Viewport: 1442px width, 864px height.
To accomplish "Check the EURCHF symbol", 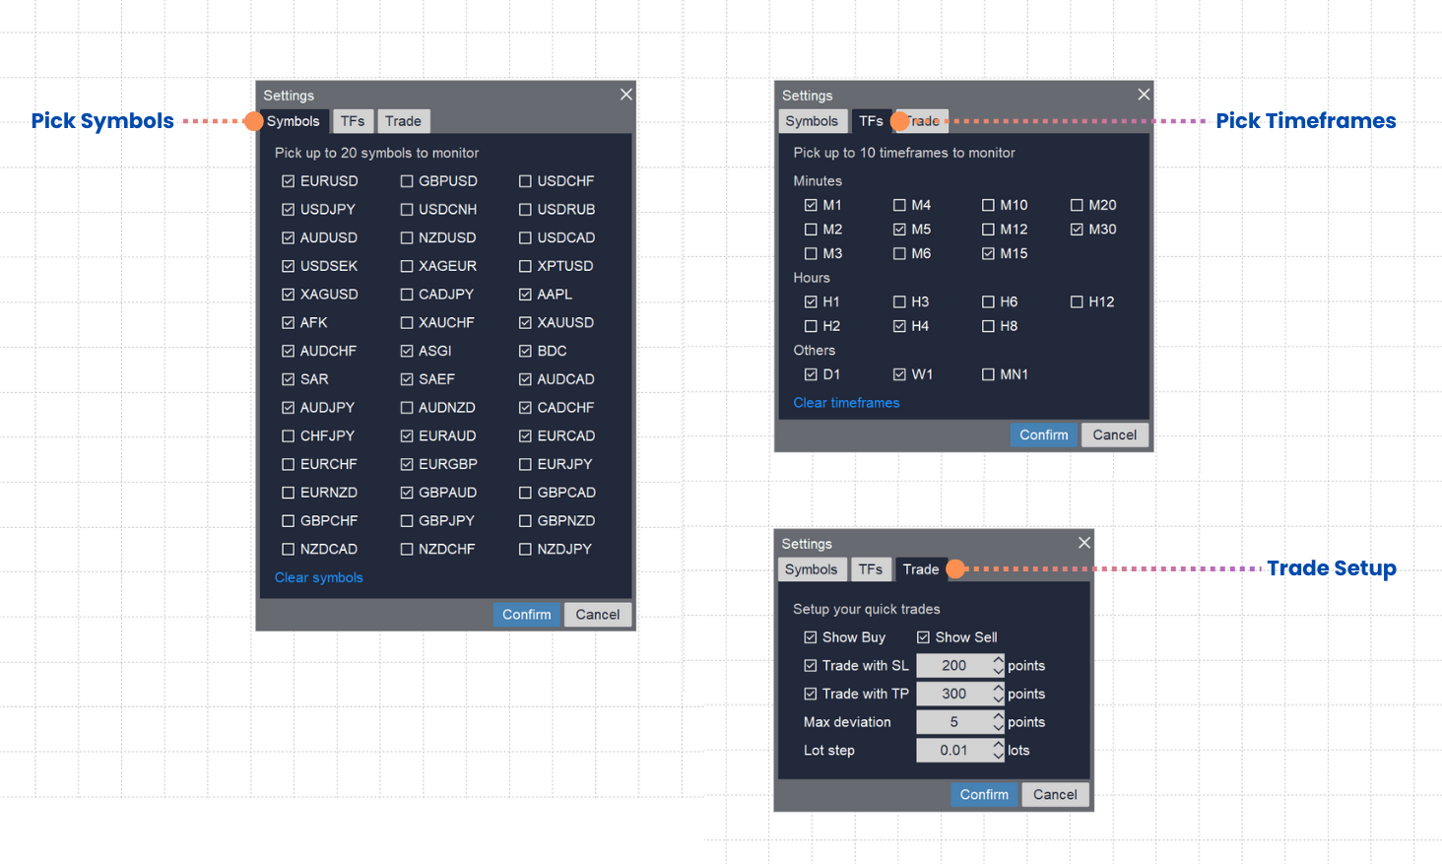I will pyautogui.click(x=288, y=464).
